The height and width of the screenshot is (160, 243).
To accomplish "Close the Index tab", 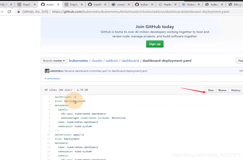I will (x=222, y=4).
